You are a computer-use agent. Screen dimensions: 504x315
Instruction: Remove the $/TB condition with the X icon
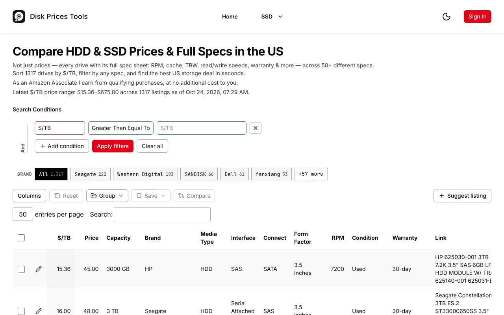click(256, 128)
